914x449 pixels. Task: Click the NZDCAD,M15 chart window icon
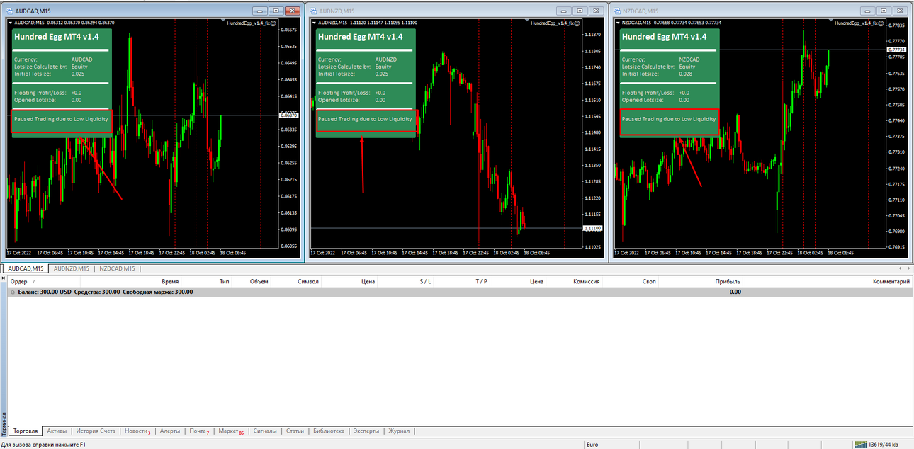pos(616,11)
